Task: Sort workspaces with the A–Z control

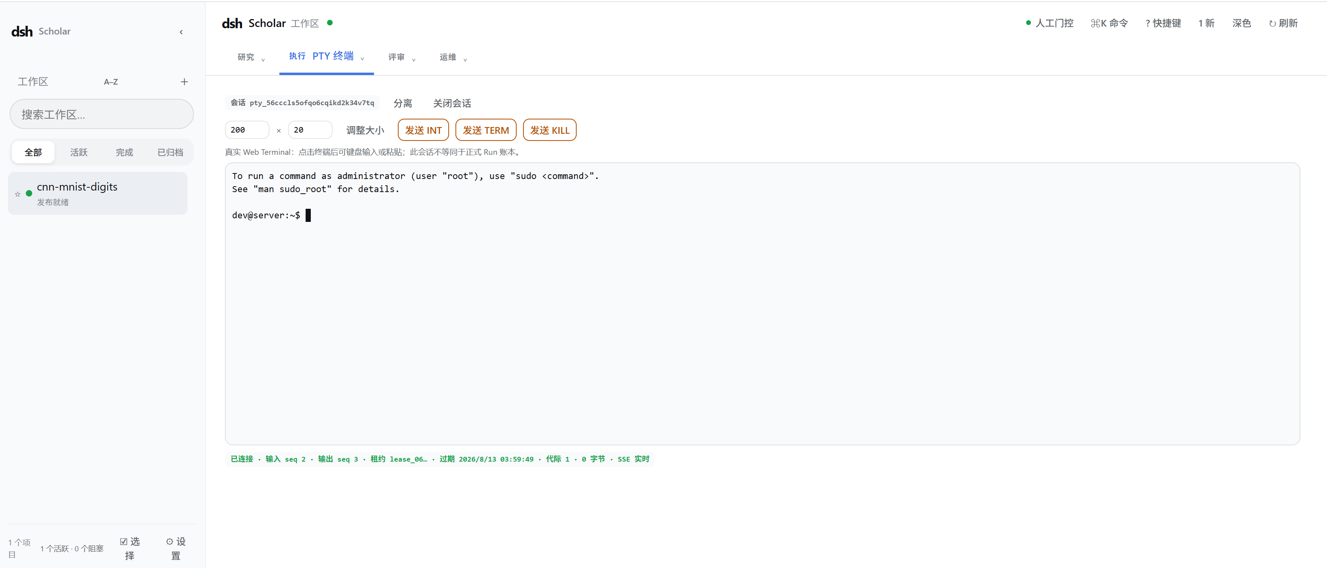Action: [x=111, y=82]
